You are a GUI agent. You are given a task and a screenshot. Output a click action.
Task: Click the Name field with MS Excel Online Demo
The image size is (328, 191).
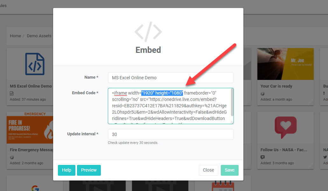(171, 78)
